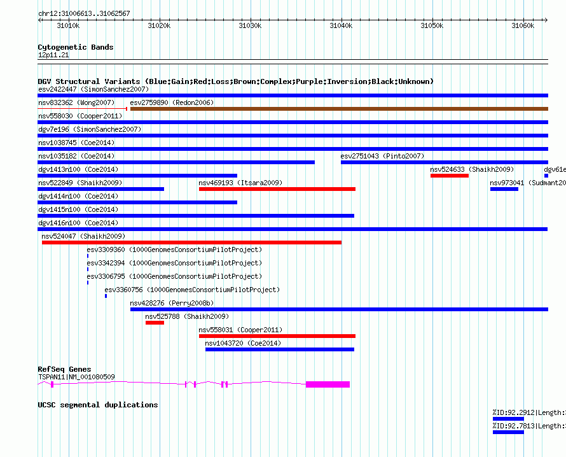Screen dimensions: 566x457
Task: Click the Cytogenetic Bands track title
Action: (x=76, y=47)
